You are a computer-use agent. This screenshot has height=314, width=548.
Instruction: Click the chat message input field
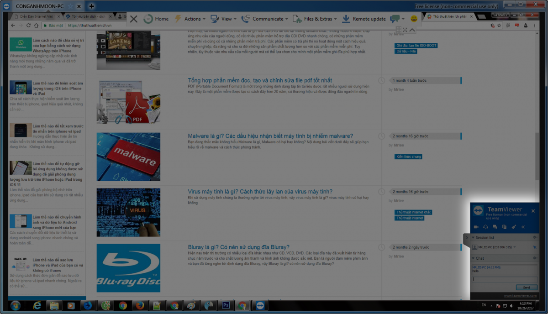pyautogui.click(x=504, y=279)
